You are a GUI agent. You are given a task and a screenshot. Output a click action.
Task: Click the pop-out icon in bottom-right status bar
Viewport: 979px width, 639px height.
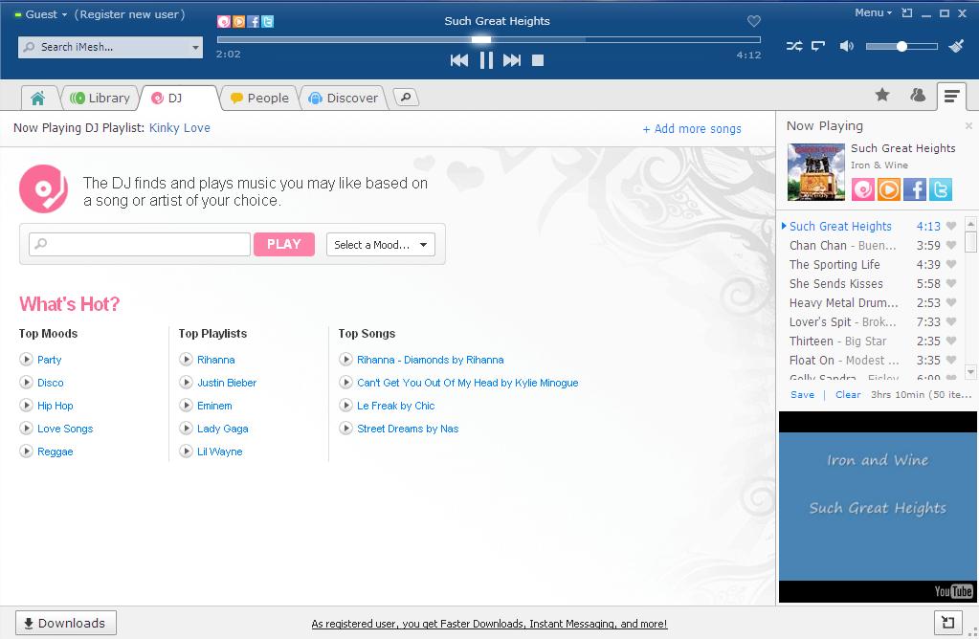947,622
